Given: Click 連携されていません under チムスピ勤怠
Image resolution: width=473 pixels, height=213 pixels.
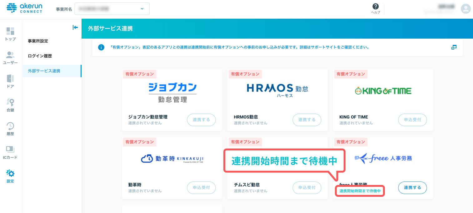Looking at the screenshot, I should [x=251, y=191].
